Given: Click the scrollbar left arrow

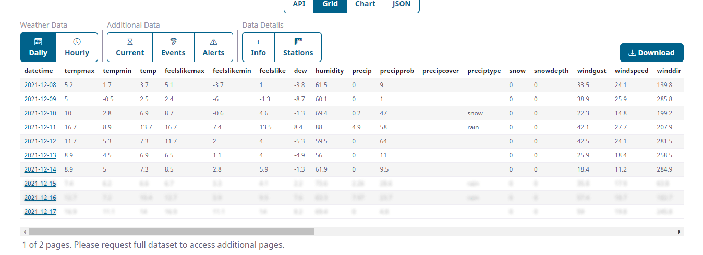Looking at the screenshot, I should (25, 232).
